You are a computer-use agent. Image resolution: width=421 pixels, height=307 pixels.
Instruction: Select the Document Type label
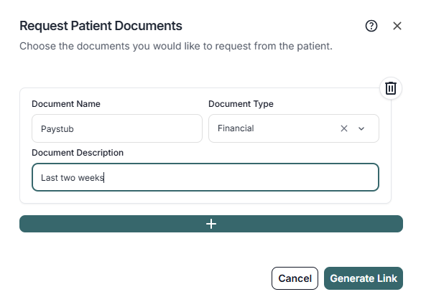(241, 104)
